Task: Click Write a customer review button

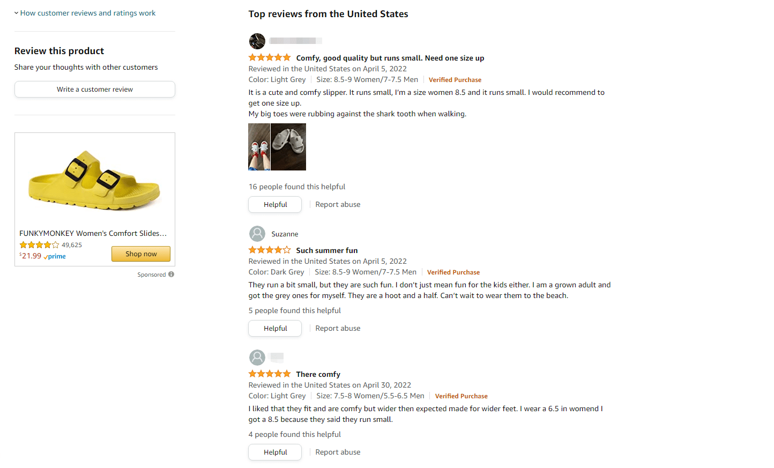Action: click(x=95, y=90)
